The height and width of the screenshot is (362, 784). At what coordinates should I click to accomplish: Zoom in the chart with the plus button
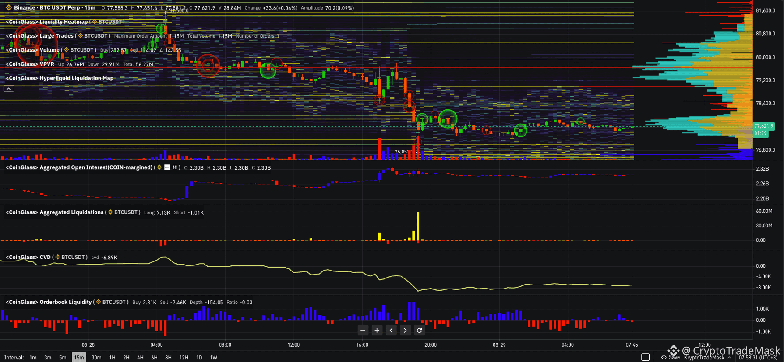click(377, 331)
